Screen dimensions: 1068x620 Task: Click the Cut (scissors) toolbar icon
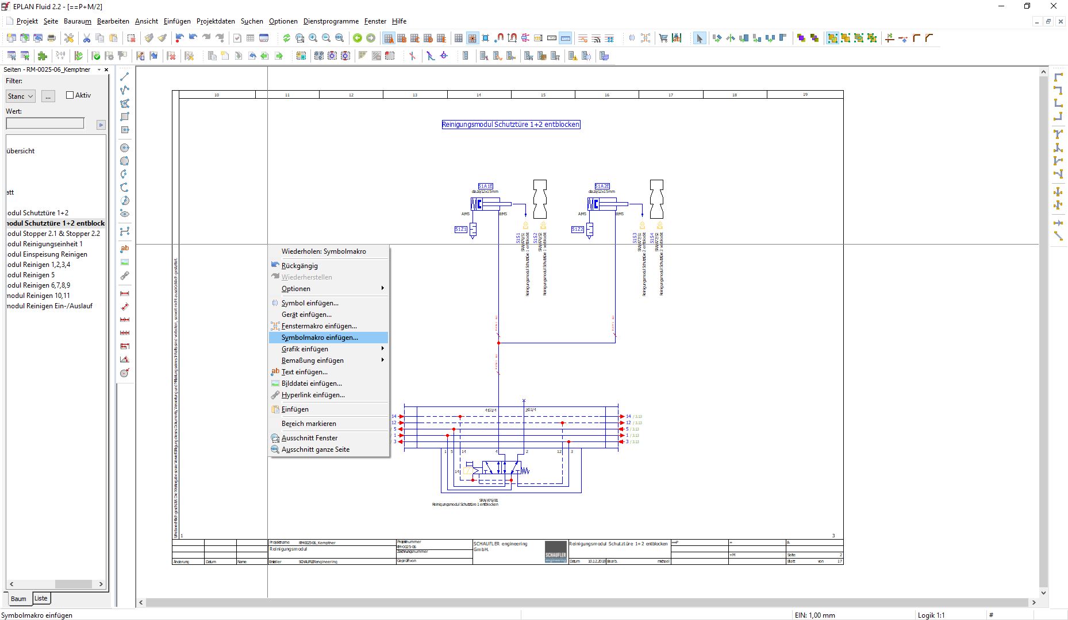86,38
